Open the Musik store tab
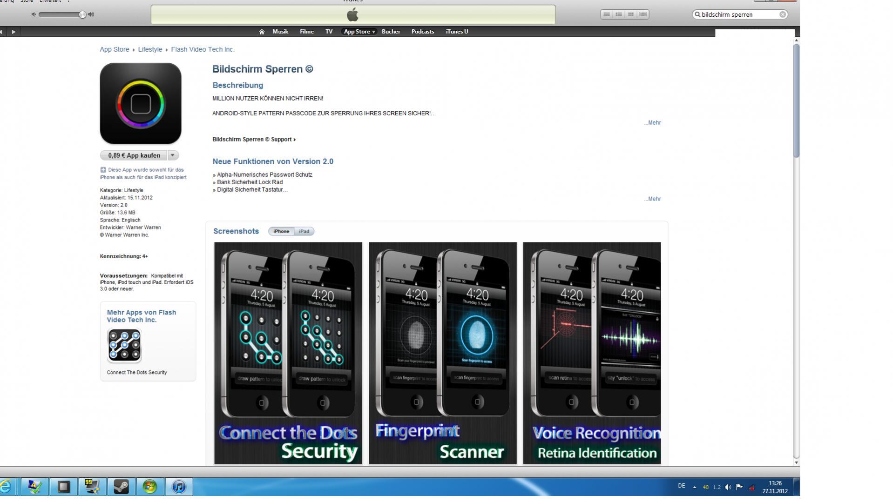 point(280,32)
